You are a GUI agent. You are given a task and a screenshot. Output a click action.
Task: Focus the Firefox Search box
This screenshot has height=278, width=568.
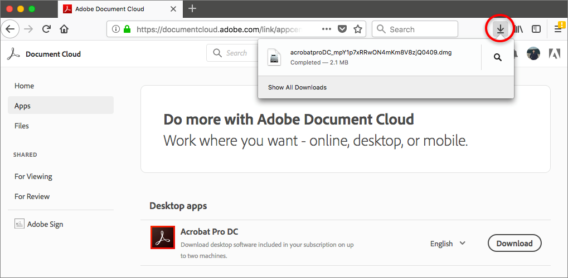[x=415, y=29]
